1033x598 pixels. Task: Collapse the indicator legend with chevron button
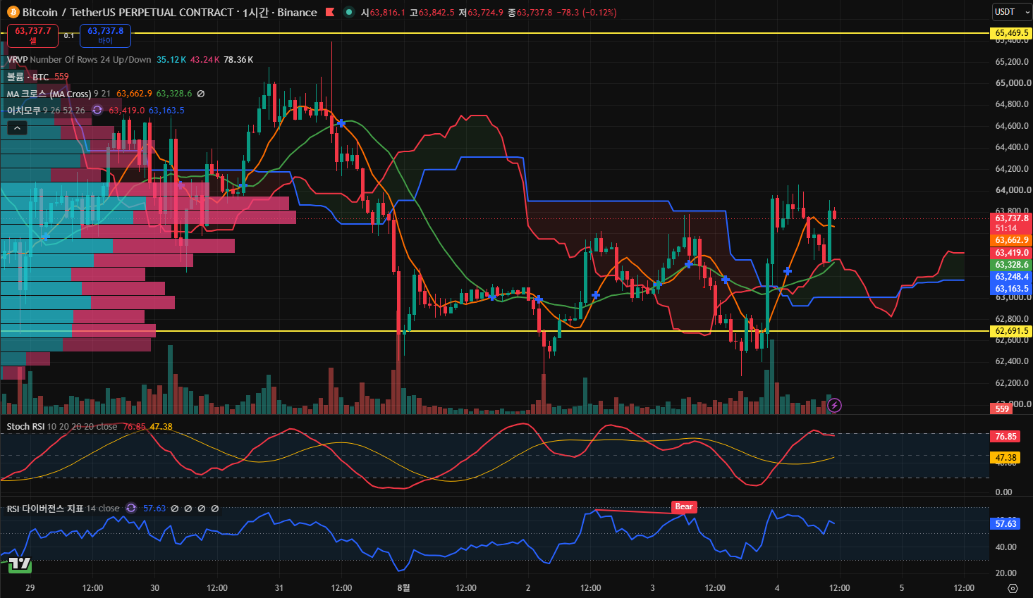click(x=18, y=127)
